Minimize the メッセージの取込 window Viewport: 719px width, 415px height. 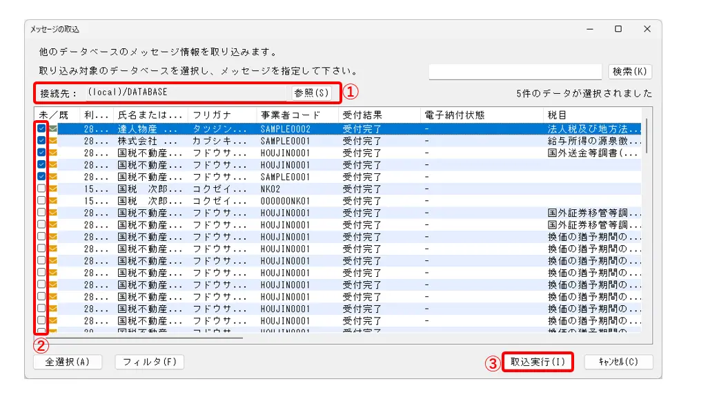[x=590, y=29]
